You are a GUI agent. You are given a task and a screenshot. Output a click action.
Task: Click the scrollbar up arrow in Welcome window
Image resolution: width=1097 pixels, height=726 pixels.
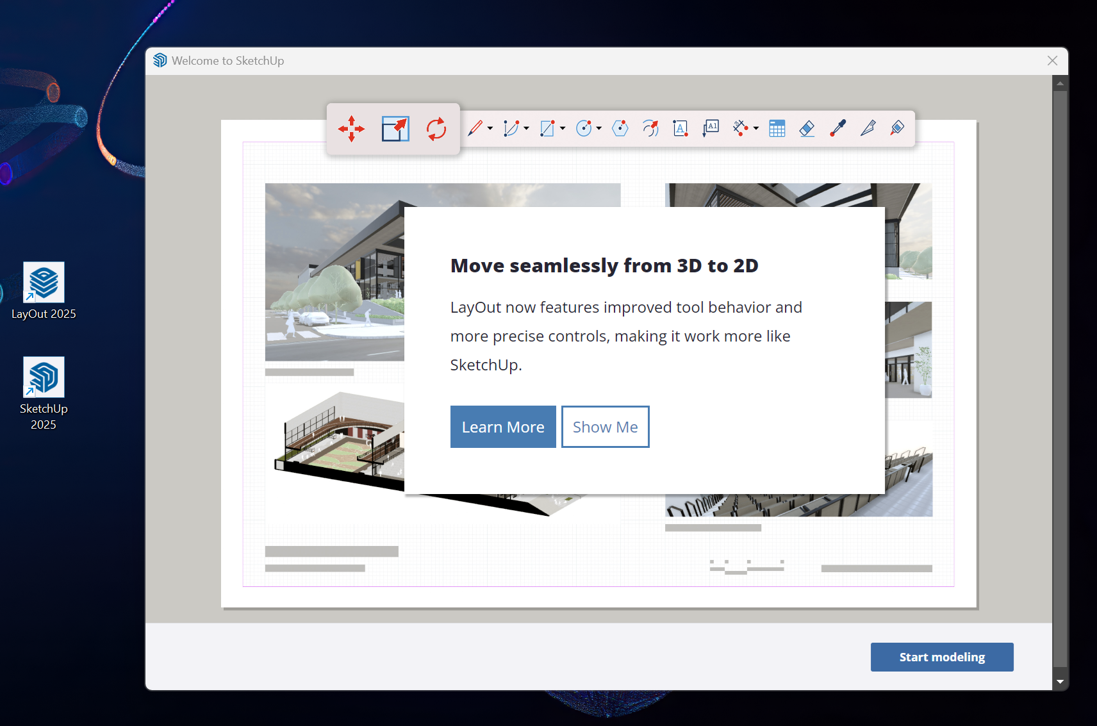tap(1060, 83)
